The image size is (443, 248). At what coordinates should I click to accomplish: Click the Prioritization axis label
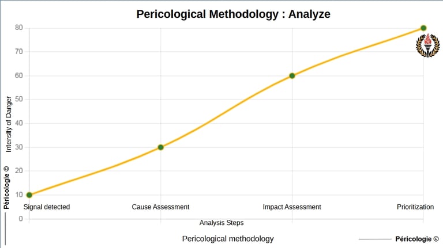click(x=415, y=207)
